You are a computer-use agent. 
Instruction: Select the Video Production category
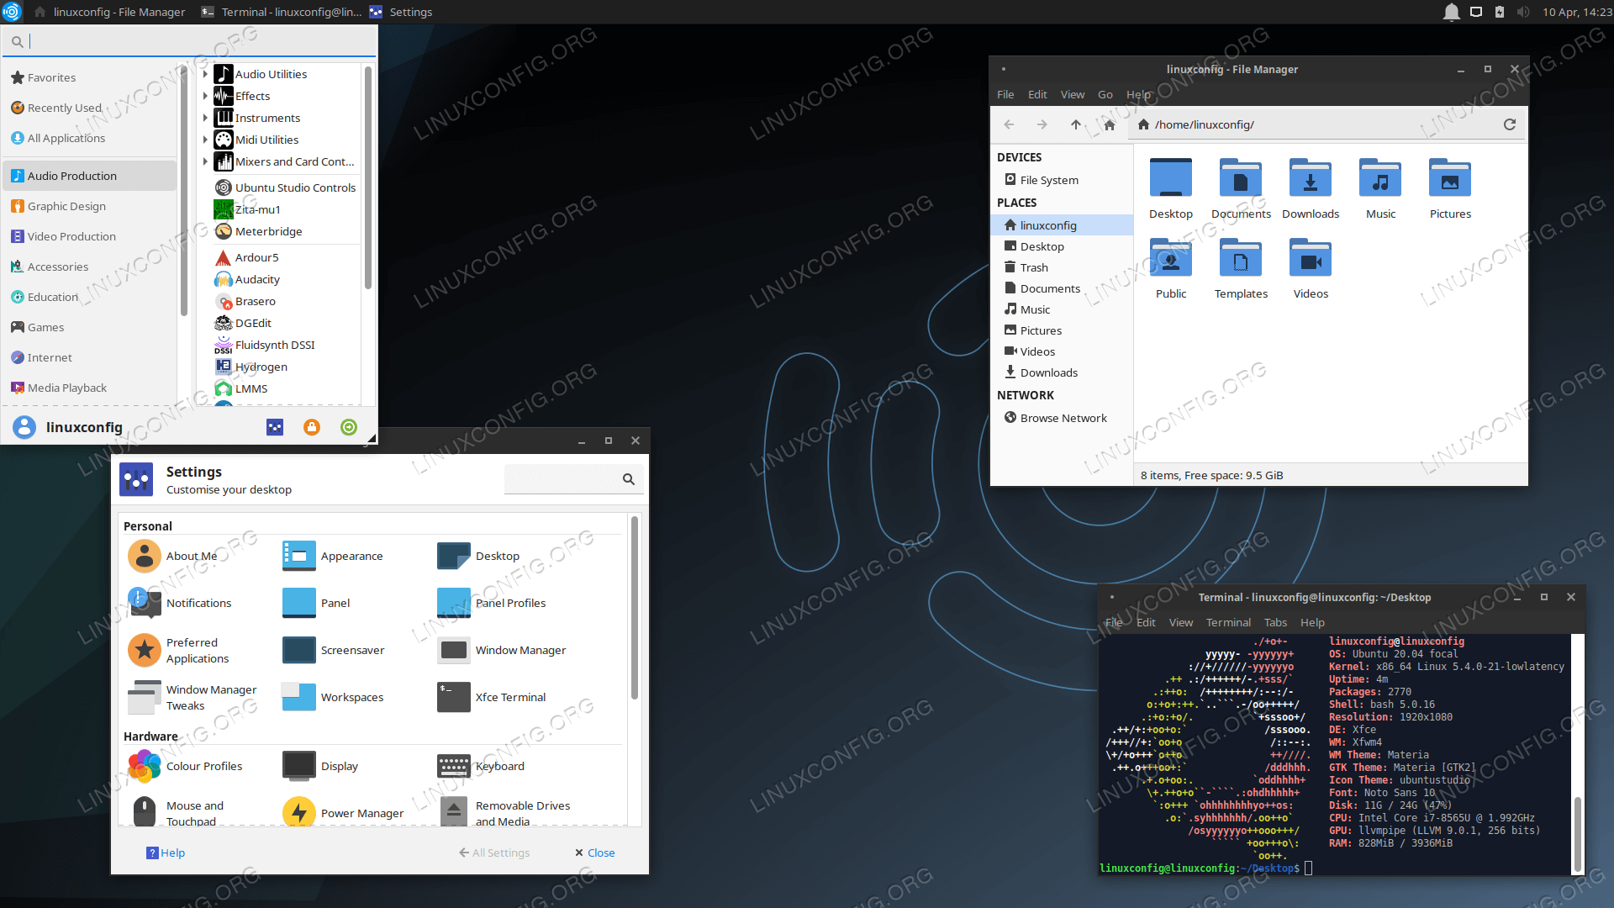point(90,236)
